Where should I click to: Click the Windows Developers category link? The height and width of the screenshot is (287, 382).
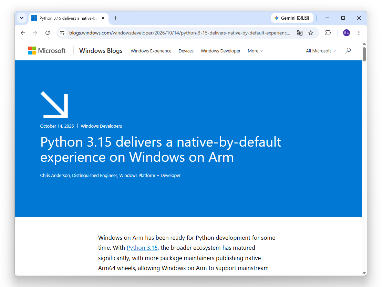point(101,126)
